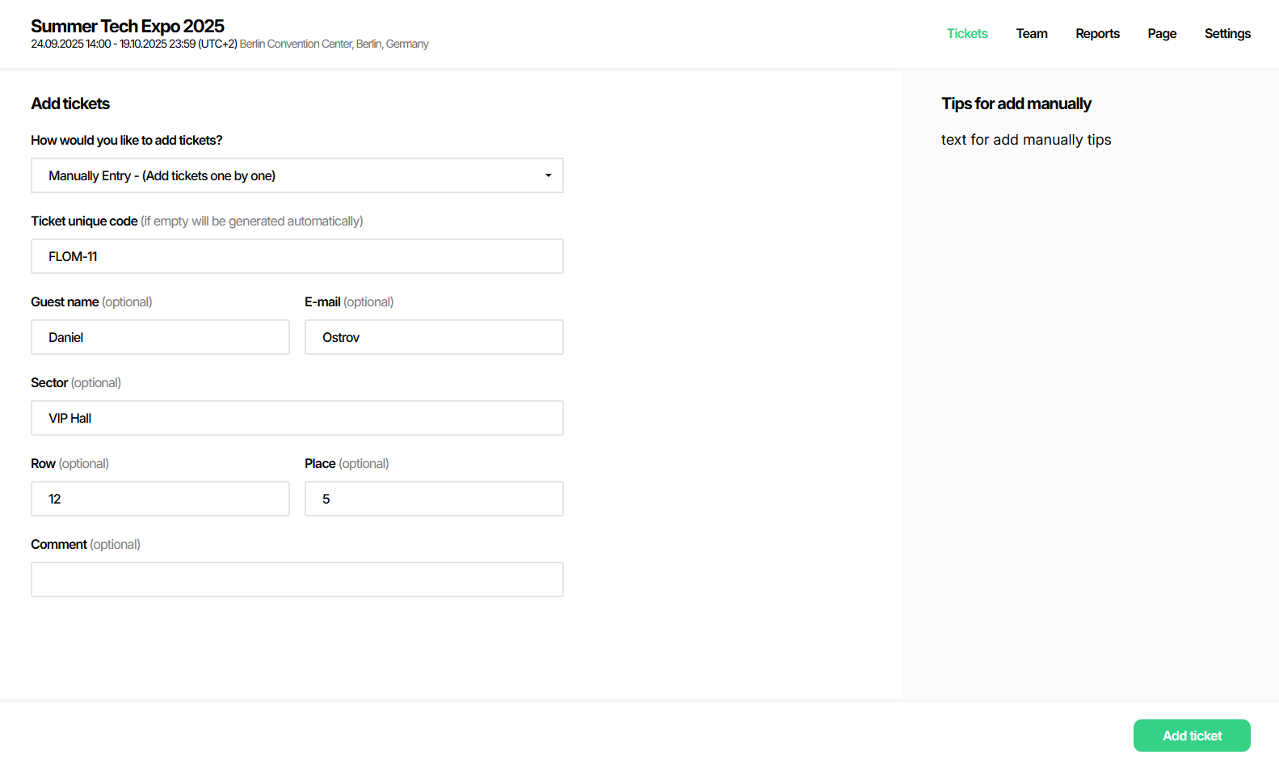The image size is (1279, 763).
Task: Go to the Reports section
Action: tap(1097, 33)
